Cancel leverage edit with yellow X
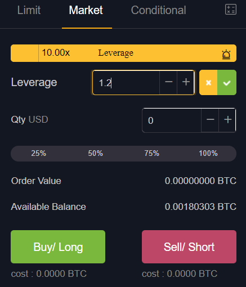 [208, 83]
